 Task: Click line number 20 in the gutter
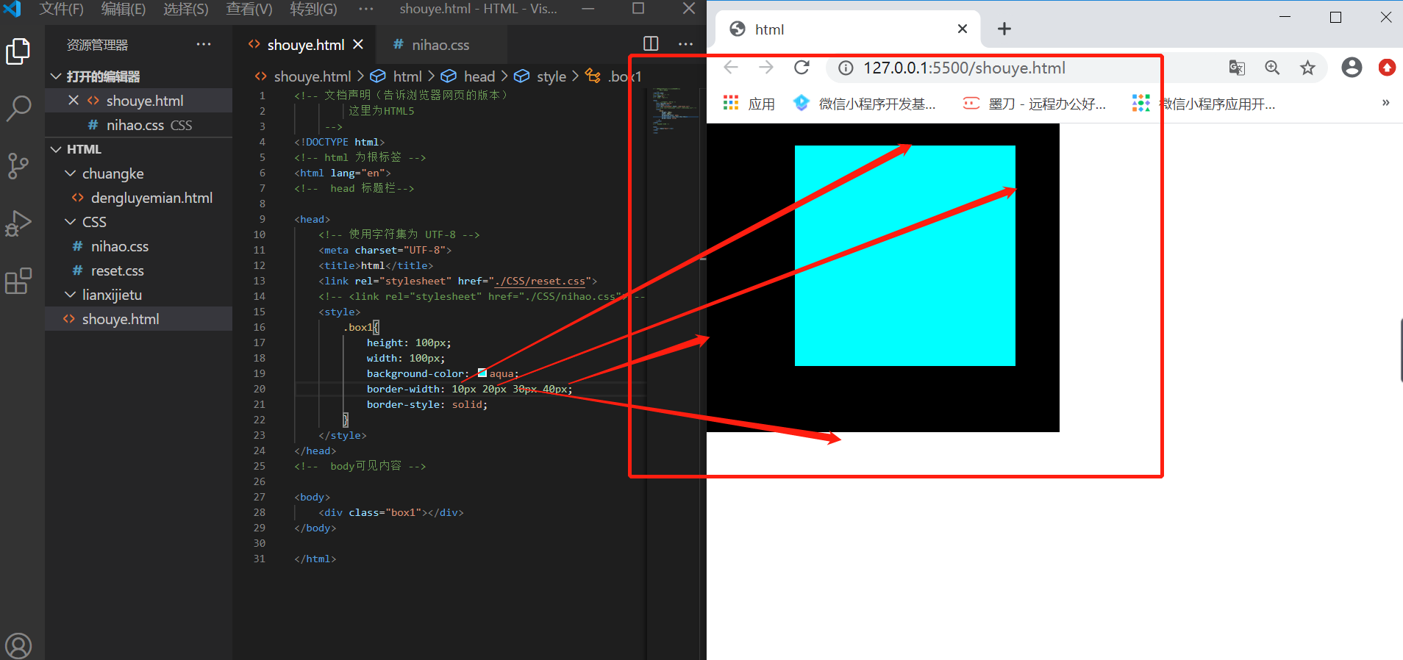[259, 389]
